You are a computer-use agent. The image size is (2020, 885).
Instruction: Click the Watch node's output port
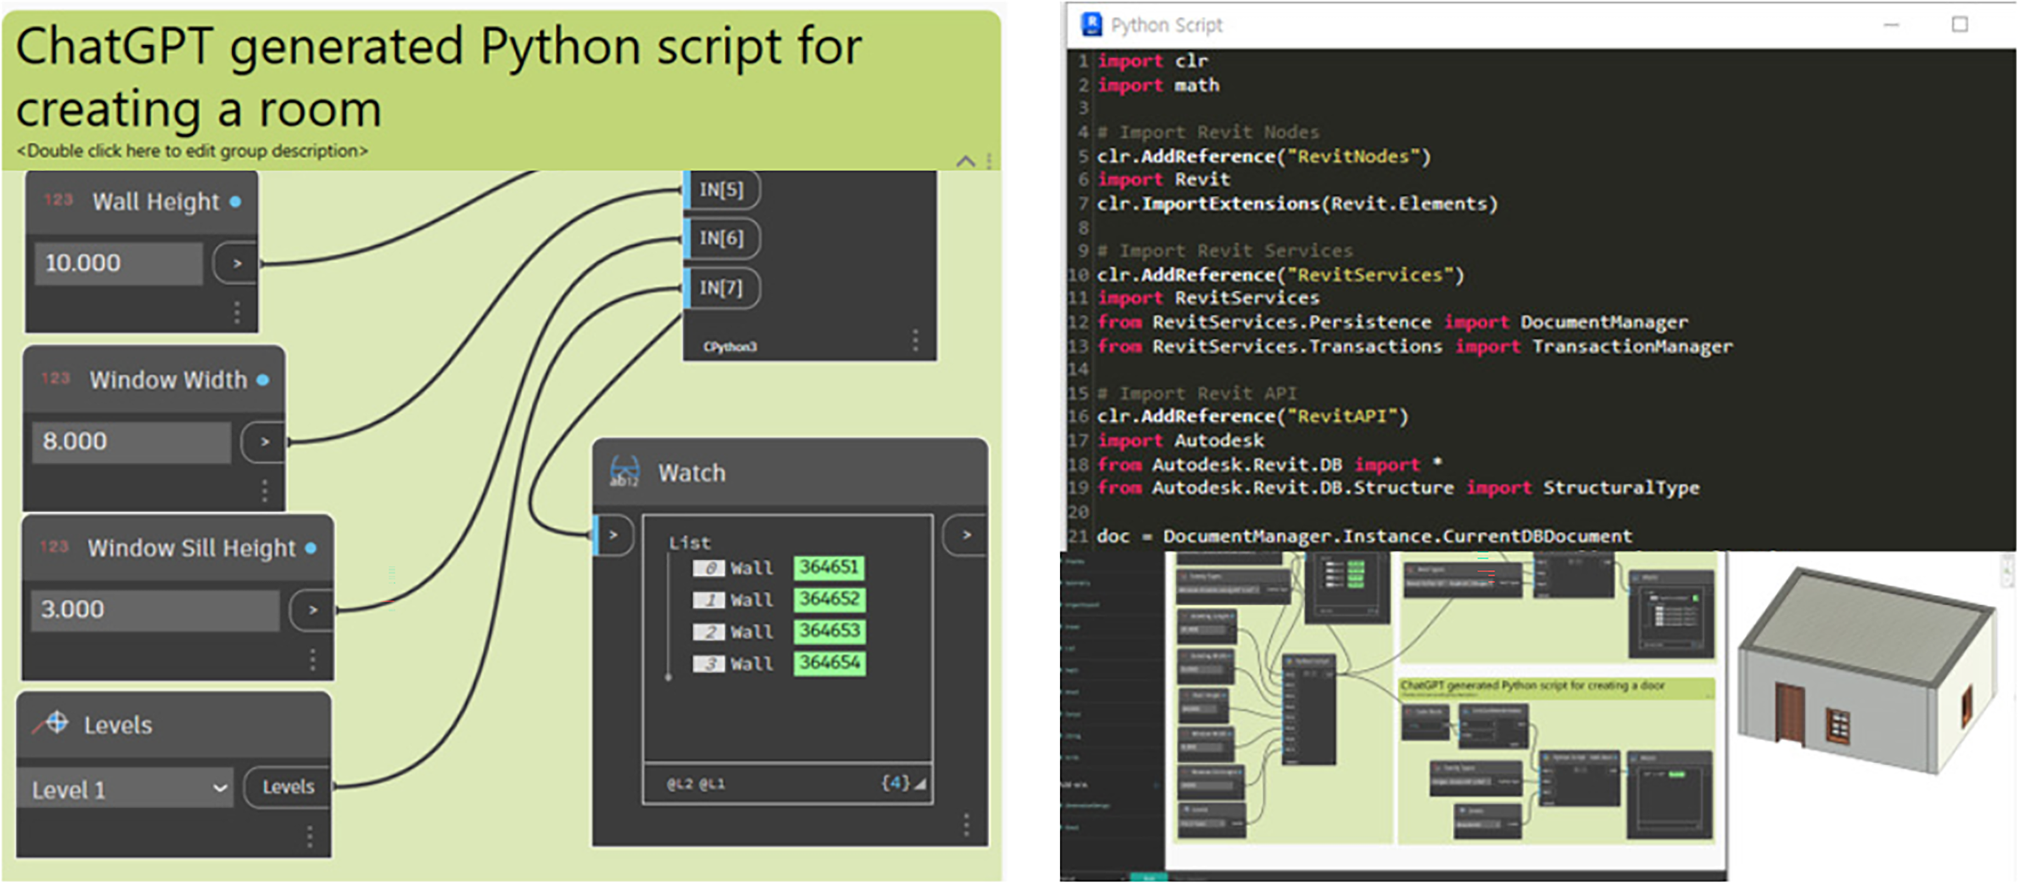click(x=965, y=535)
